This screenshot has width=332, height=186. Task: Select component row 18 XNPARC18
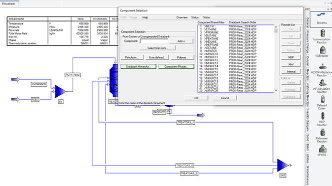pyautogui.click(x=236, y=78)
